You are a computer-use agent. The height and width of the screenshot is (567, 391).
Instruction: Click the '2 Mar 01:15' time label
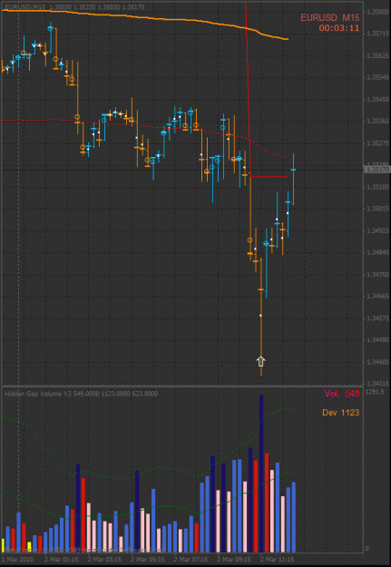pos(61,559)
